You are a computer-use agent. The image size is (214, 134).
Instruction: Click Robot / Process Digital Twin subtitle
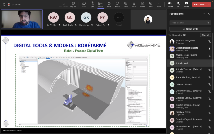point(83,51)
